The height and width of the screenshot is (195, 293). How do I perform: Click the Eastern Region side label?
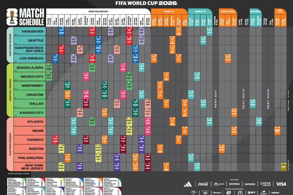(x=10, y=144)
